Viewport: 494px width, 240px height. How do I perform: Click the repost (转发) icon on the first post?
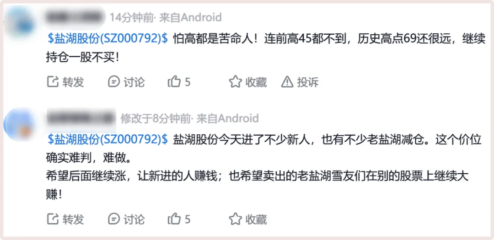pyautogui.click(x=54, y=82)
